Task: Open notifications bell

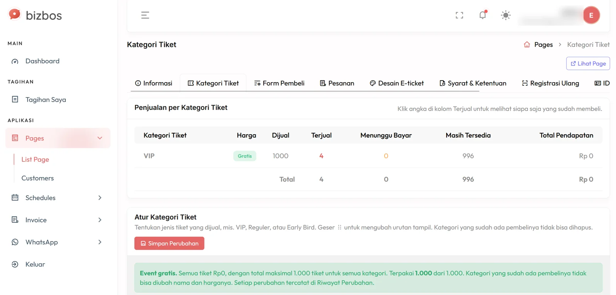Action: pyautogui.click(x=483, y=15)
